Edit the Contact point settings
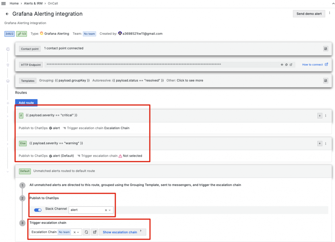The image size is (335, 242). [326, 49]
